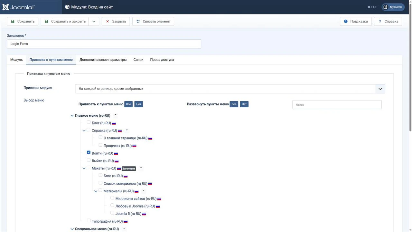Collapse the Материалы branch chevron

coord(96,191)
